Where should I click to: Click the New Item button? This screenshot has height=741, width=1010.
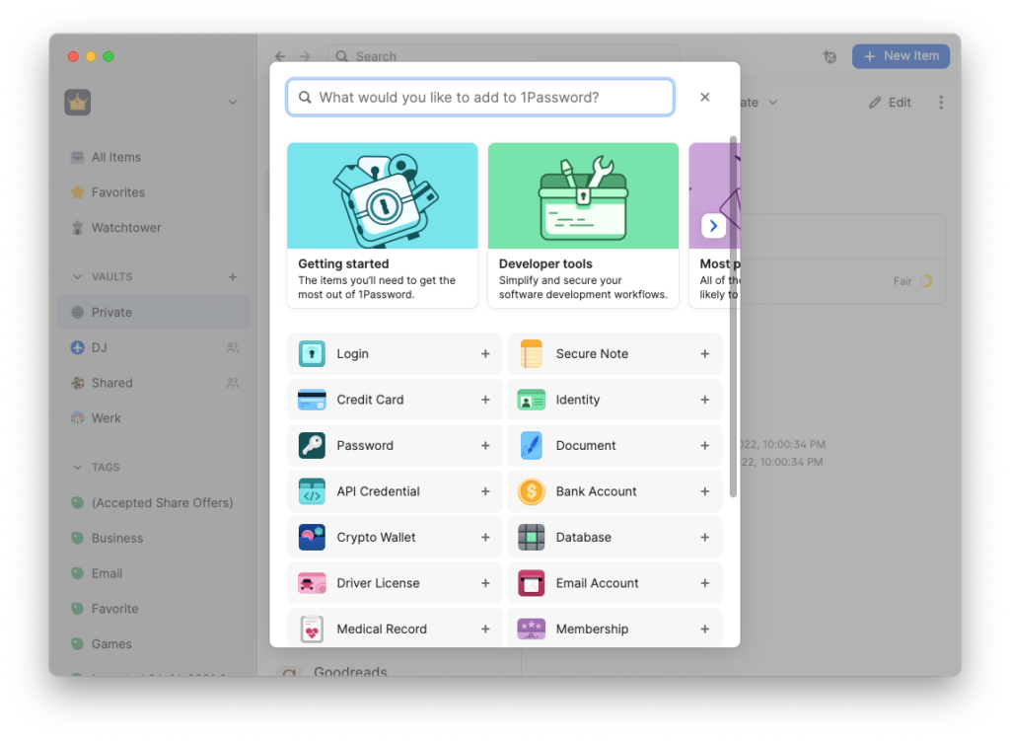(x=901, y=55)
